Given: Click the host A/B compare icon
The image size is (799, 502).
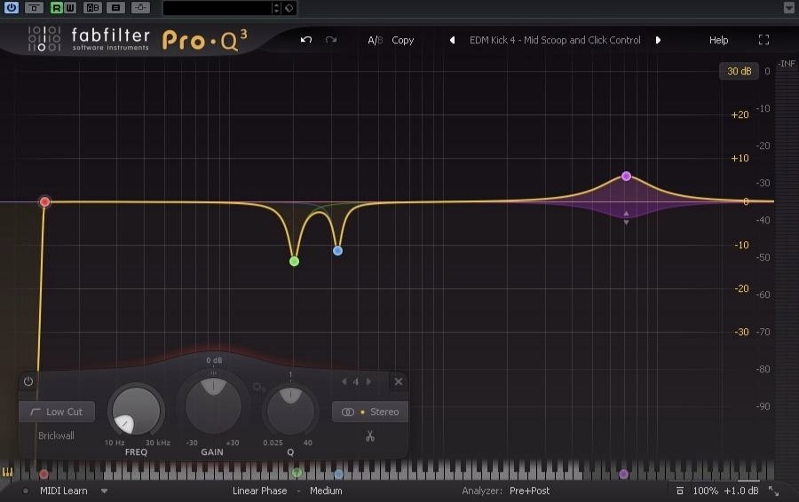Looking at the screenshot, I should tap(92, 8).
